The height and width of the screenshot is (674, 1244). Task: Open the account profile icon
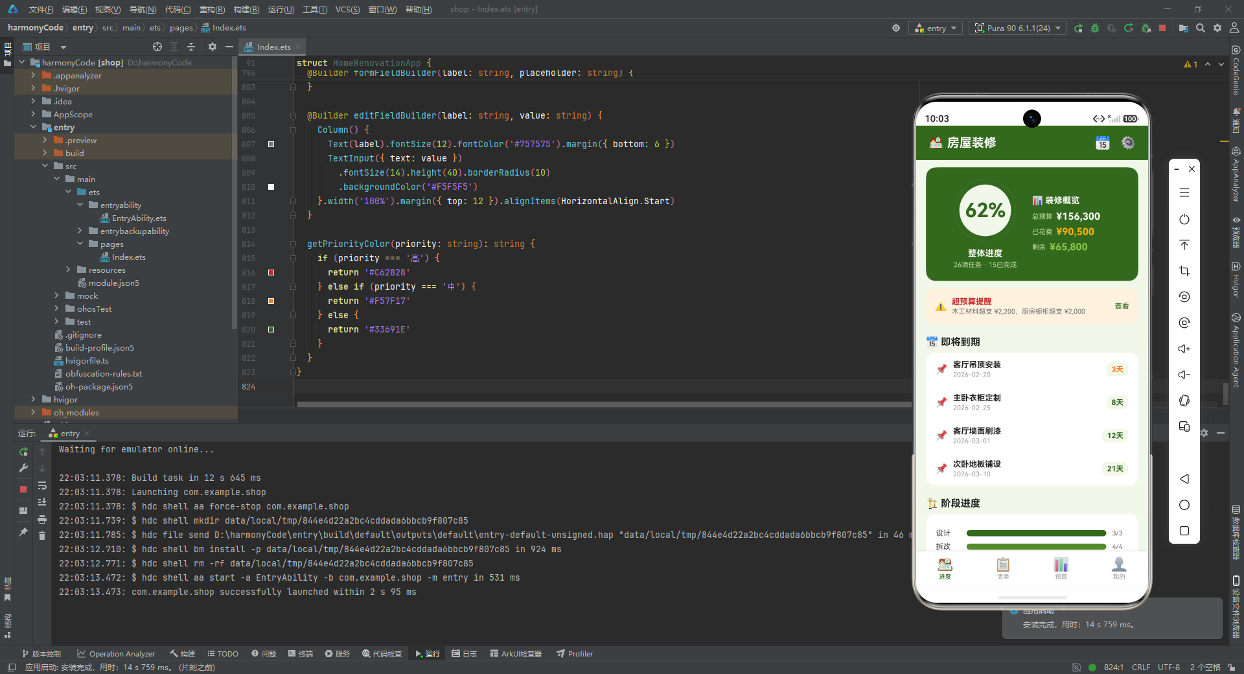(x=1234, y=28)
